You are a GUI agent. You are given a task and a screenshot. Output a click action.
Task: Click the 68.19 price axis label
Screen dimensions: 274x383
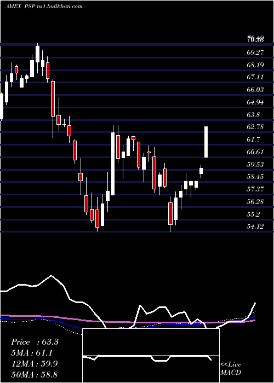click(x=255, y=65)
